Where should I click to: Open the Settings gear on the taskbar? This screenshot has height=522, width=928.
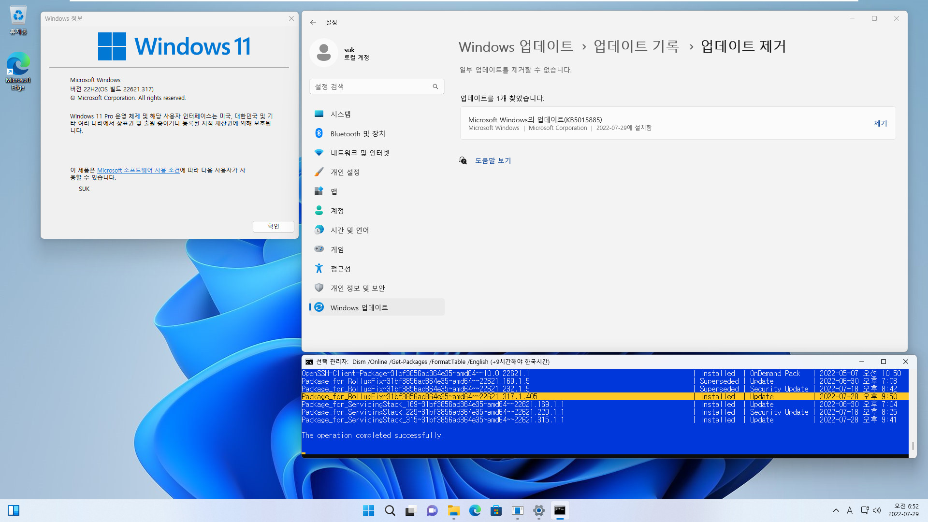tap(538, 510)
